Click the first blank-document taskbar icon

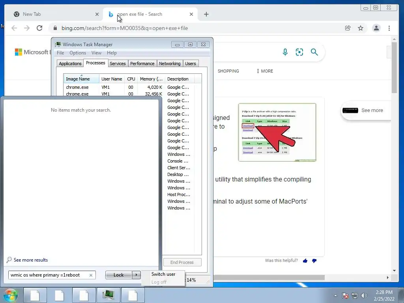point(35,295)
